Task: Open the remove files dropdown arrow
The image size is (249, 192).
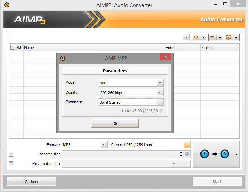Action: point(220,38)
